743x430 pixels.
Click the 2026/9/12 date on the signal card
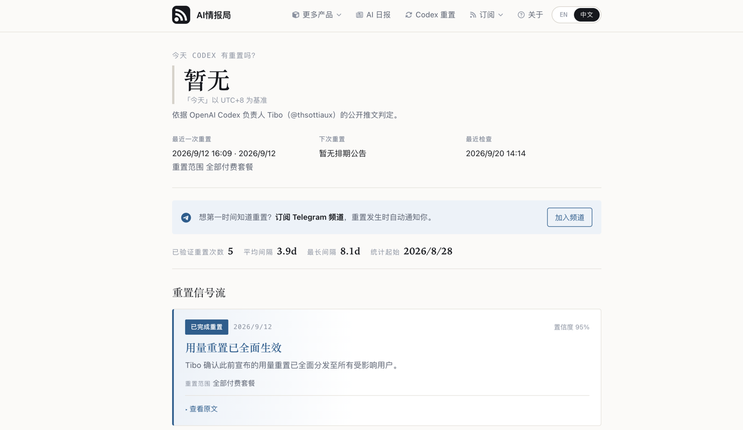coord(253,327)
